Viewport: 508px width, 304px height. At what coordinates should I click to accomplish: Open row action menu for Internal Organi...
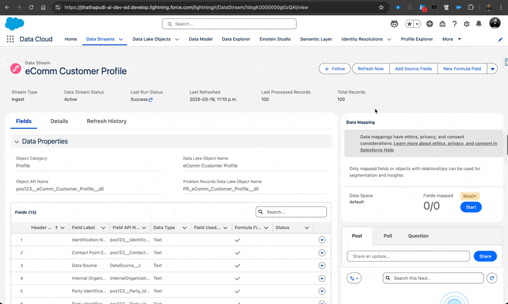point(322,278)
